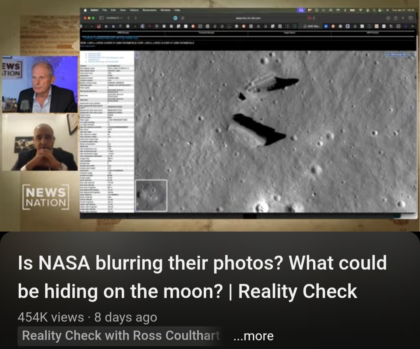Go forward with the Safari forward arrow

(x=136, y=18)
